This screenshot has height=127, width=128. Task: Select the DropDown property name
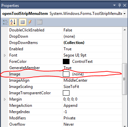(x=19, y=36)
